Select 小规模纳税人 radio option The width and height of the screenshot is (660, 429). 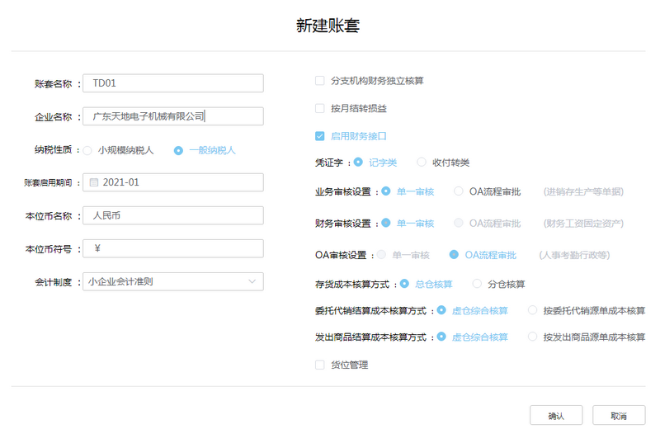87,150
